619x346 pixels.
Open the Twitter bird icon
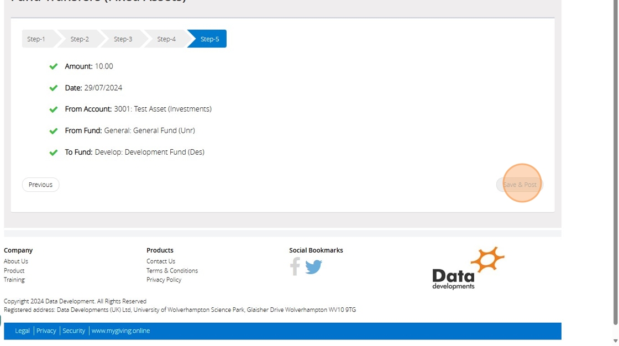point(313,267)
